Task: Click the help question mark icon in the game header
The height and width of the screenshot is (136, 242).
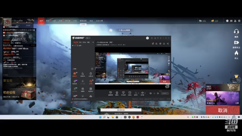Action: [227, 21]
